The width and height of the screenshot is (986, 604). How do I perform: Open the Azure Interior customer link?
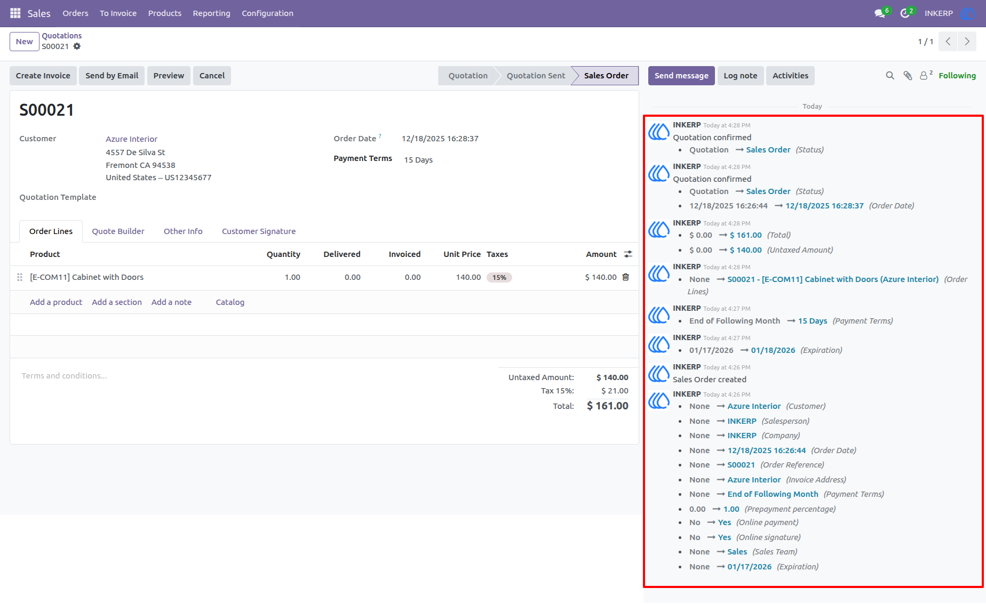click(132, 139)
